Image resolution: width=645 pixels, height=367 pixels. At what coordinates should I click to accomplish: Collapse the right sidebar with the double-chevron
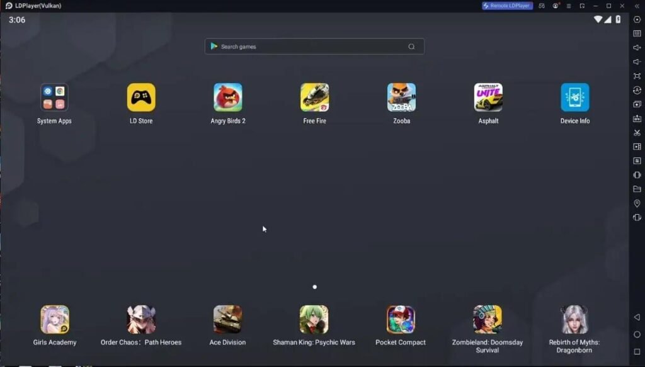tap(637, 6)
